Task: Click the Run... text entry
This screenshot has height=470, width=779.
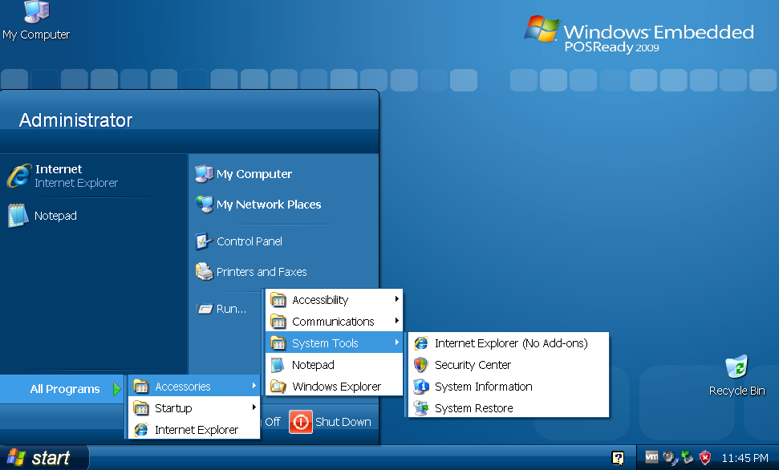Action: (232, 309)
